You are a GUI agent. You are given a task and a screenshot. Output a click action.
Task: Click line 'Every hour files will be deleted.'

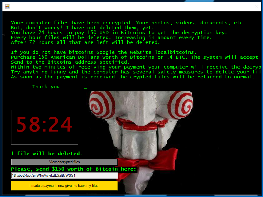[111, 37]
